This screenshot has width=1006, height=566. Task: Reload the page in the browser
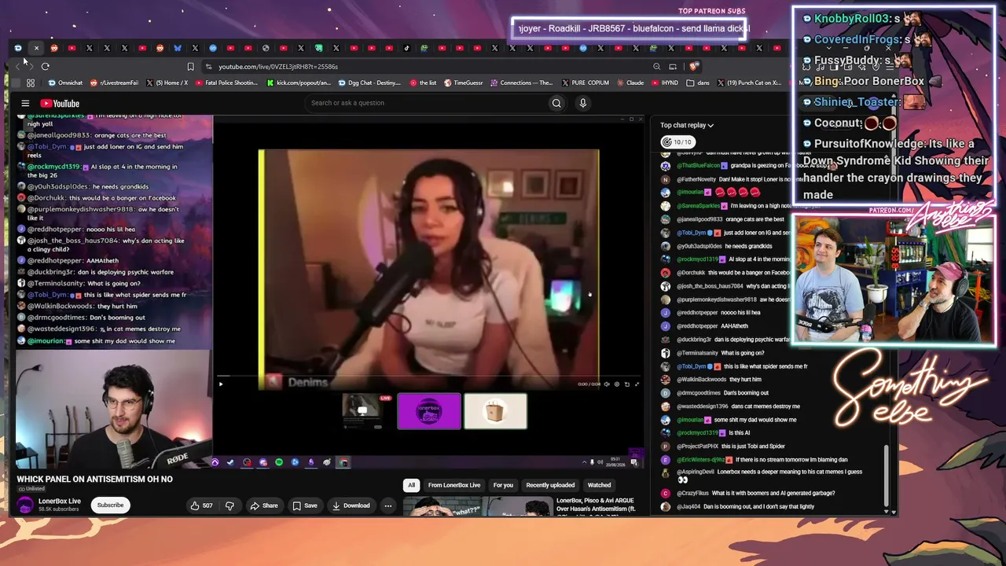(46, 67)
